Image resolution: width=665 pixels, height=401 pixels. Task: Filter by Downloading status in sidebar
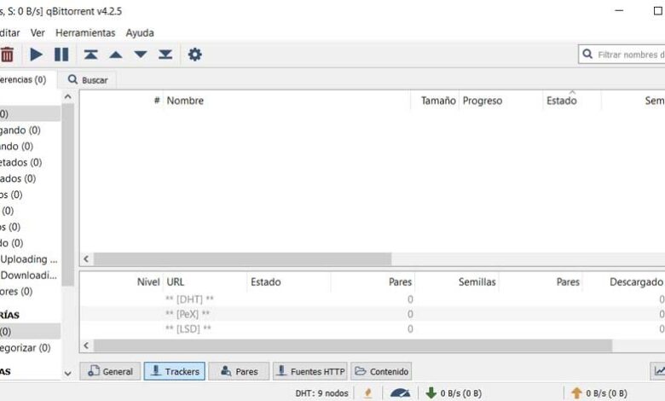point(29,275)
